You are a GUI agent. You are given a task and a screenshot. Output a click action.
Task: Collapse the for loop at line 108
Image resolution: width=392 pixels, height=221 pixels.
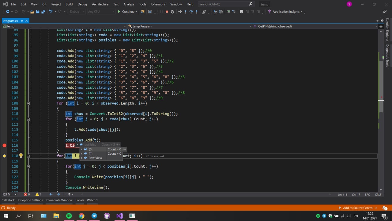28,103
